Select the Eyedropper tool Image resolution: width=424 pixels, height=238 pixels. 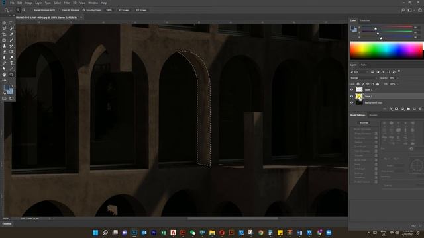click(11, 34)
